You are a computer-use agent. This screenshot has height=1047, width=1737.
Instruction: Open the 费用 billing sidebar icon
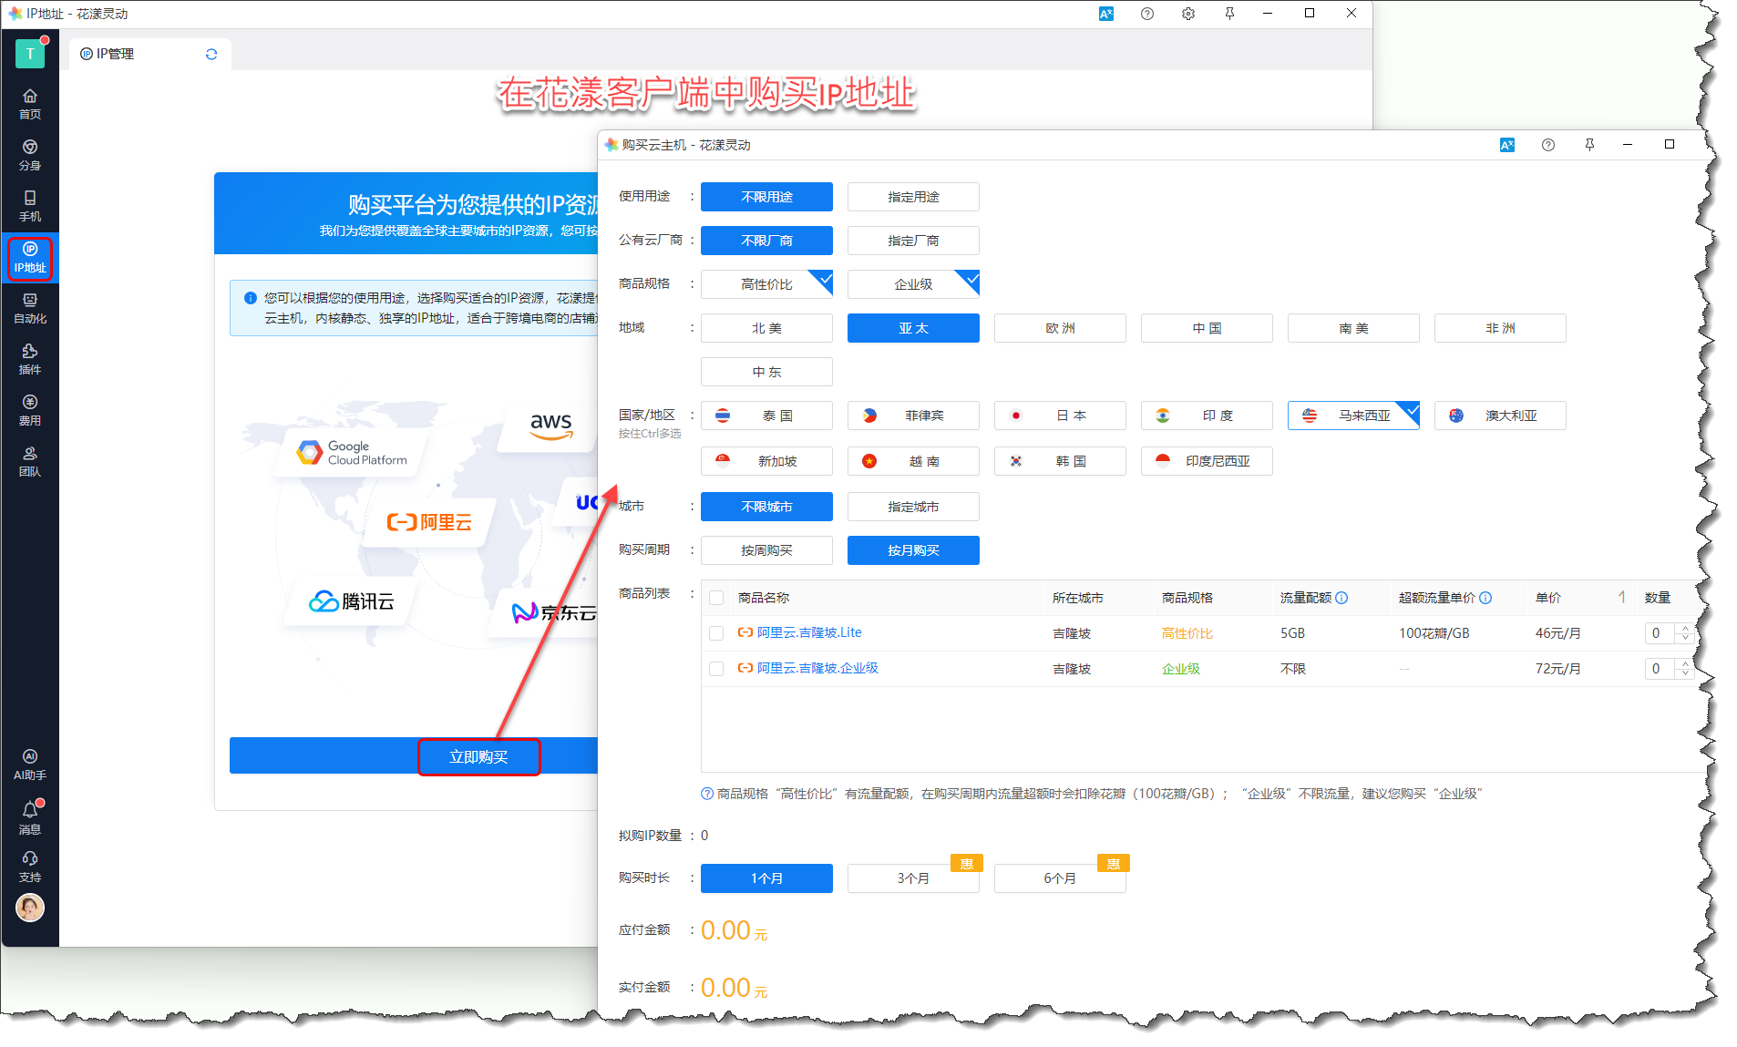(x=30, y=411)
